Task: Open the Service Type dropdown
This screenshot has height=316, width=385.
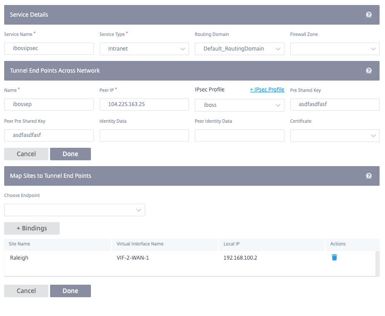Action: coord(144,49)
